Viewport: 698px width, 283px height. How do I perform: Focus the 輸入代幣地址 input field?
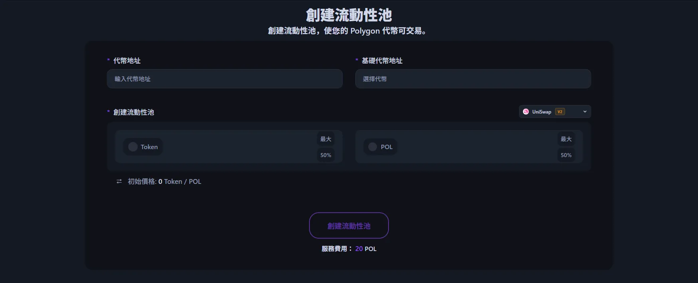224,79
